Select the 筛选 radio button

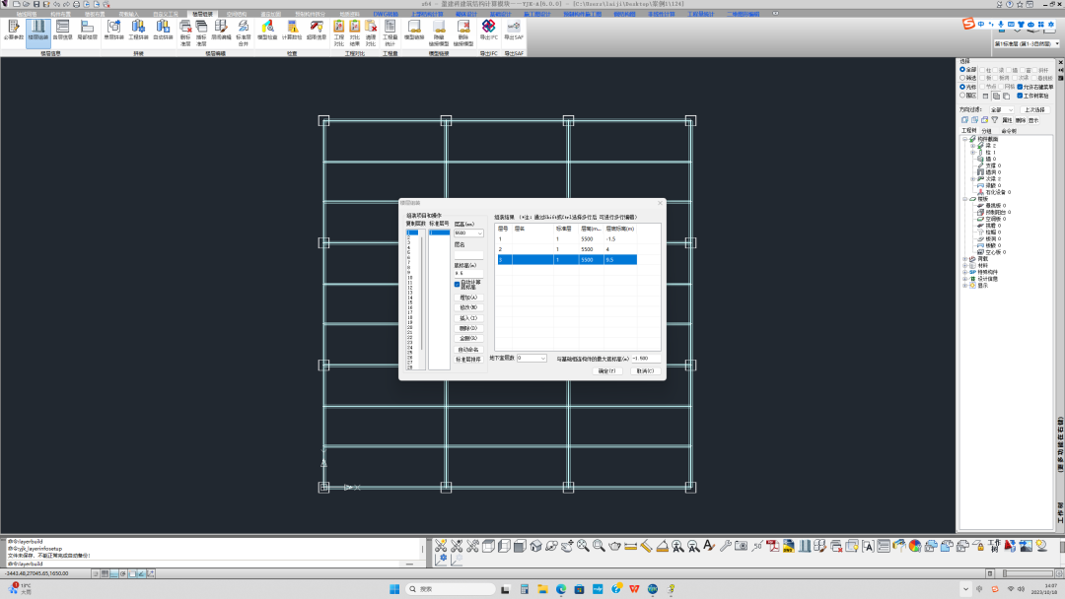tap(962, 78)
